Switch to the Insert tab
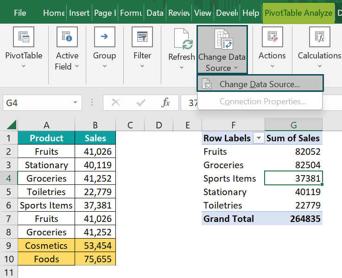 [x=79, y=13]
